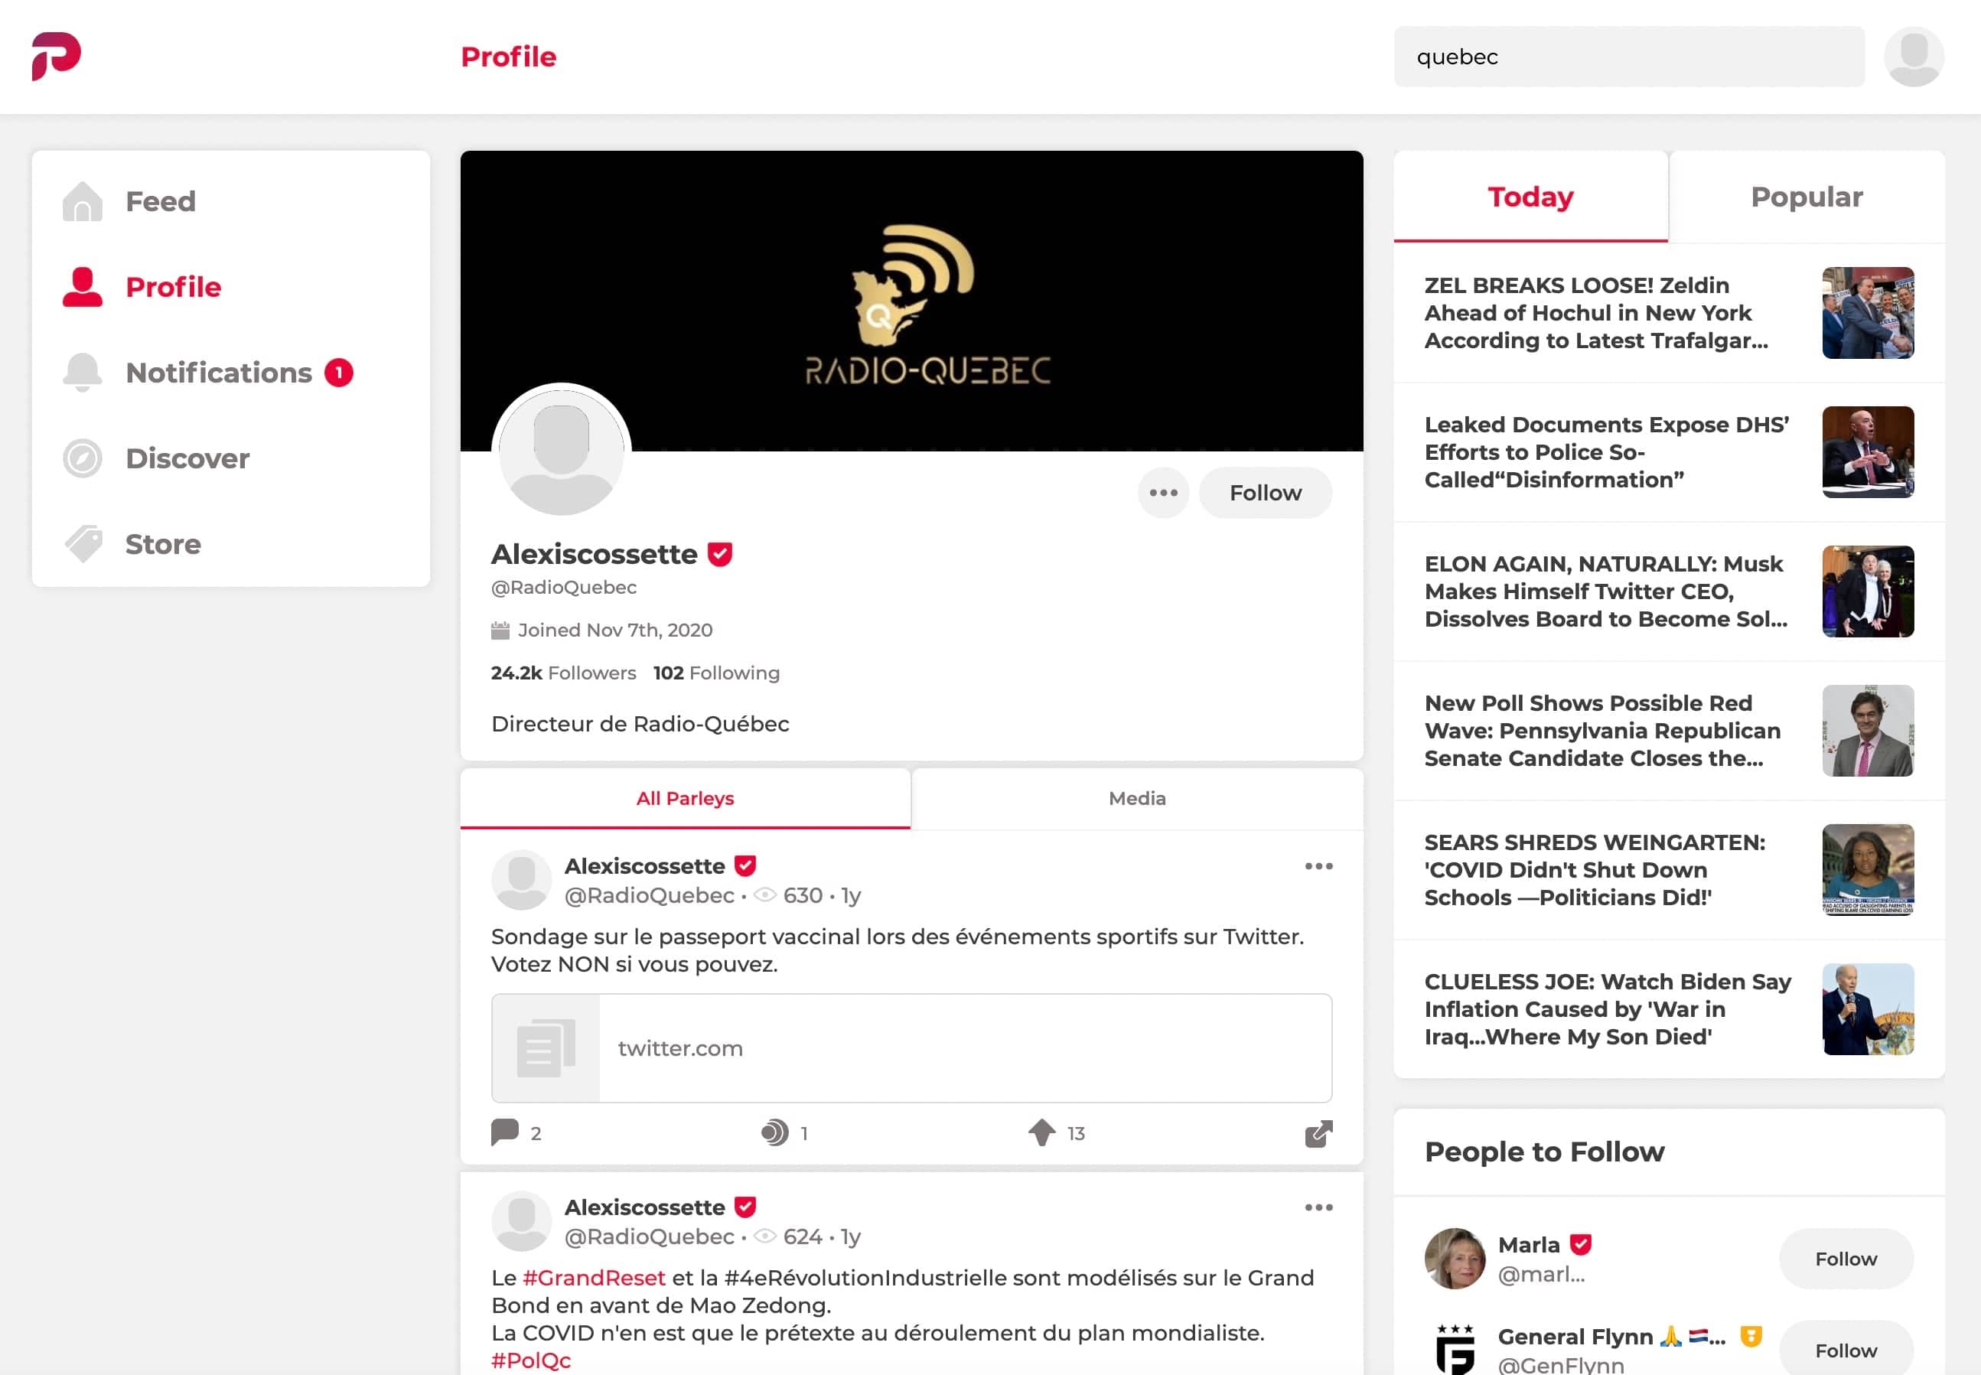Image resolution: width=1981 pixels, height=1375 pixels.
Task: Open the 24.2k Followers list
Action: point(563,673)
